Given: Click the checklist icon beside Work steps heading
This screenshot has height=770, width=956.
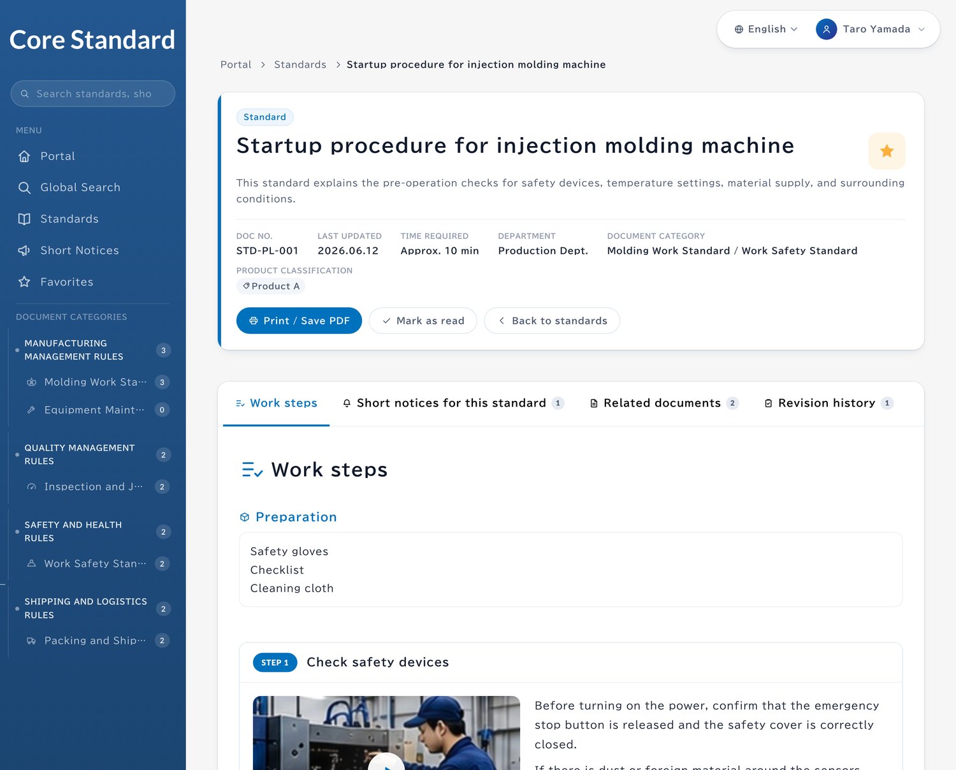Looking at the screenshot, I should 252,470.
